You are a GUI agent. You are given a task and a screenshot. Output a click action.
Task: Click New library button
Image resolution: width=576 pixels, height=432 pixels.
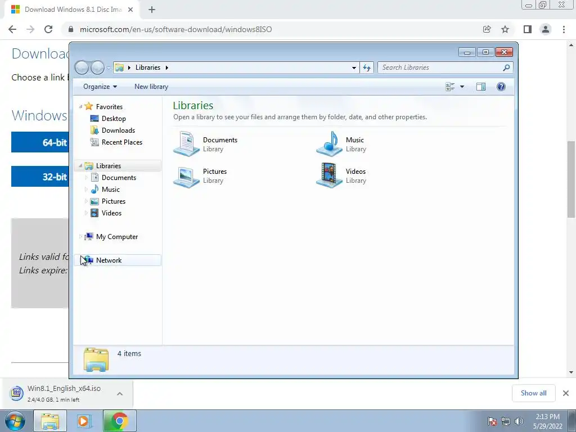151,87
